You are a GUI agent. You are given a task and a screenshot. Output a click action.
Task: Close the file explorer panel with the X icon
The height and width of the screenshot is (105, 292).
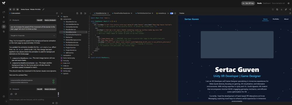pos(62,13)
